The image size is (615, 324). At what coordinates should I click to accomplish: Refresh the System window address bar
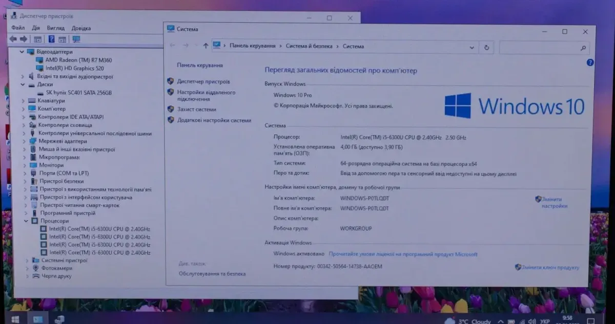[486, 47]
